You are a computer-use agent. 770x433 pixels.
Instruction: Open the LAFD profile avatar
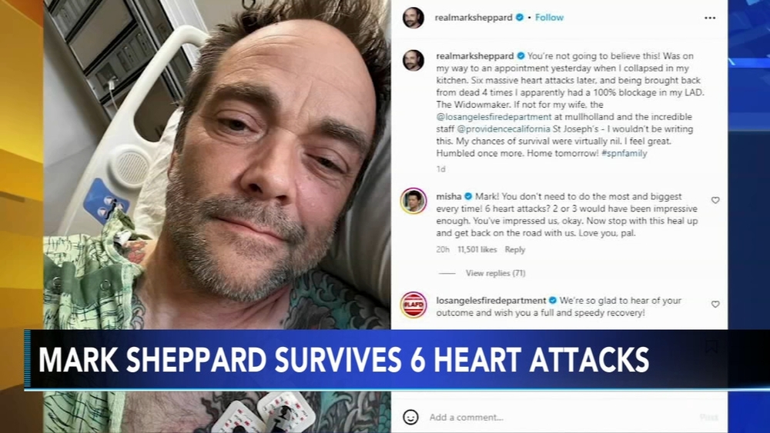point(413,305)
